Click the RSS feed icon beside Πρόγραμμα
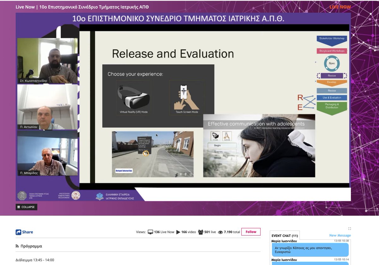379x265 pixels. tap(17, 246)
